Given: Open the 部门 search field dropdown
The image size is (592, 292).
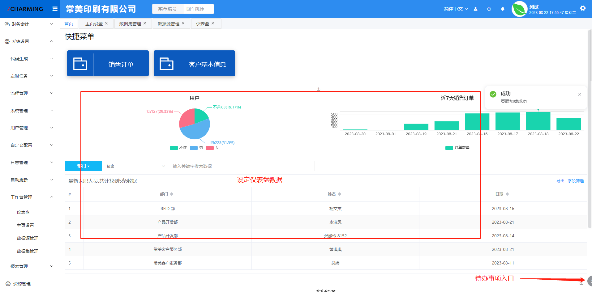Looking at the screenshot, I should (x=83, y=166).
